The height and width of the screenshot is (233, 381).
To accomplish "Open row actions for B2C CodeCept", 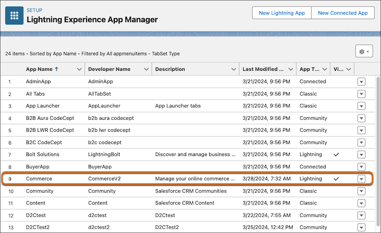I will (361, 143).
